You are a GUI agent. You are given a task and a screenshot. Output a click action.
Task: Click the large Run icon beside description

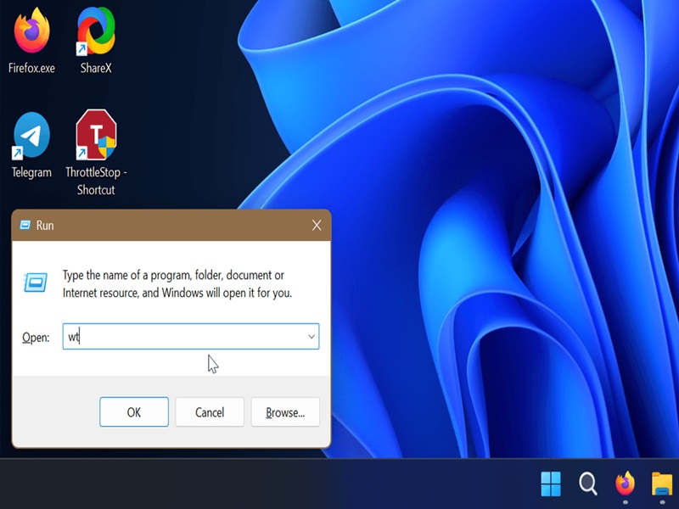(x=36, y=282)
